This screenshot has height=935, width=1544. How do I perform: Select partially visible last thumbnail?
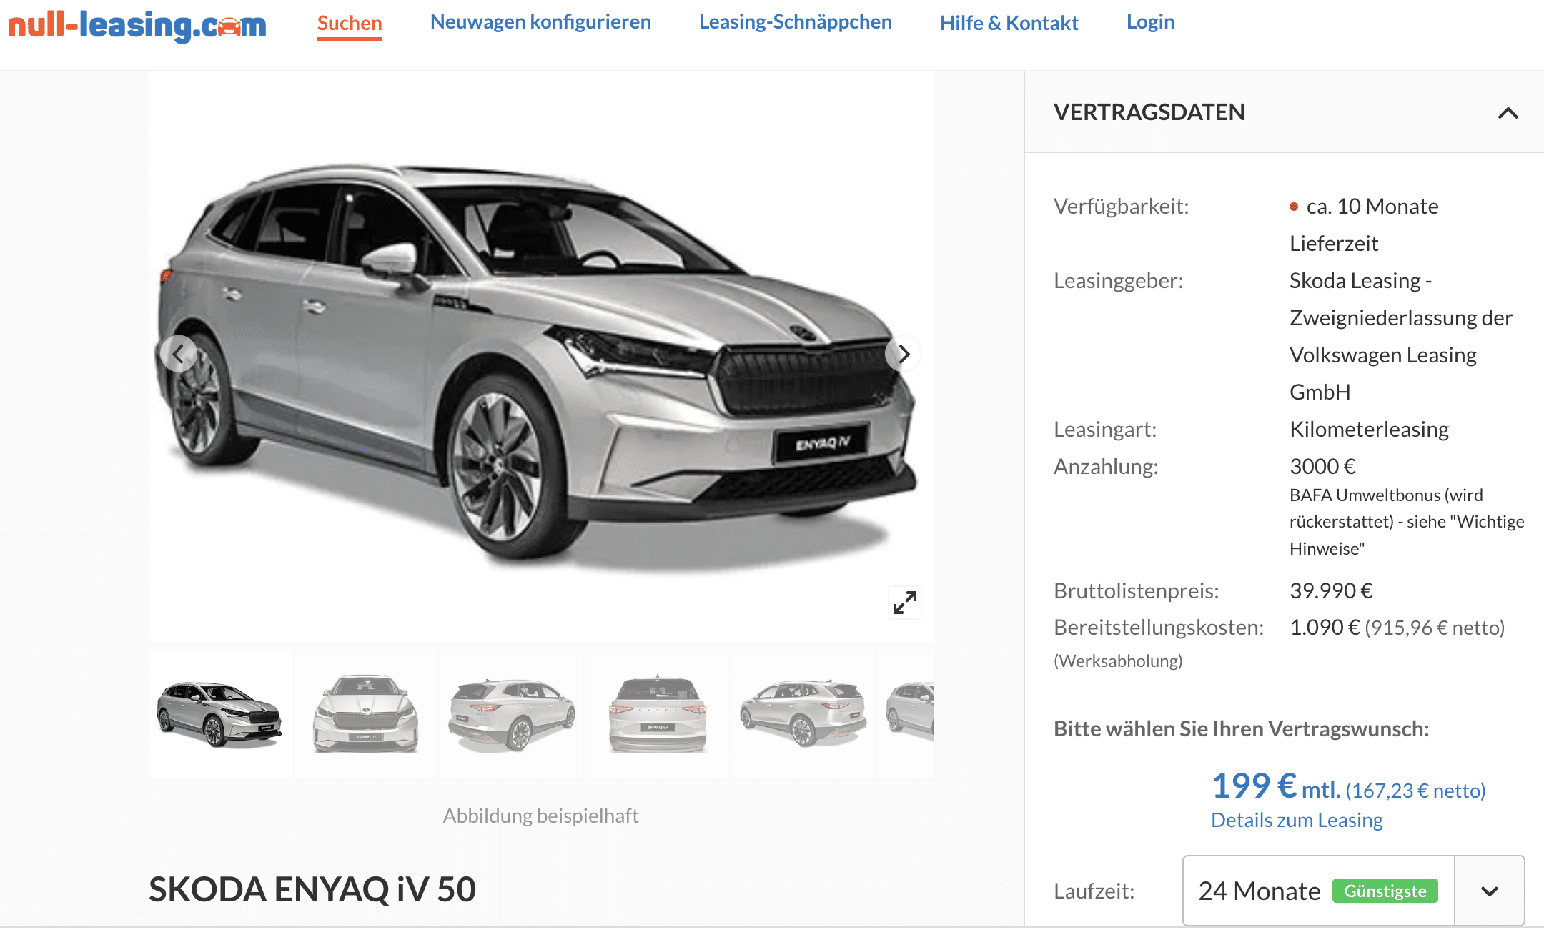(906, 713)
